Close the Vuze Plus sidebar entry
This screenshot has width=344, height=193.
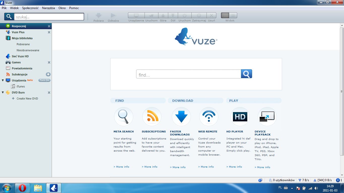point(49,32)
